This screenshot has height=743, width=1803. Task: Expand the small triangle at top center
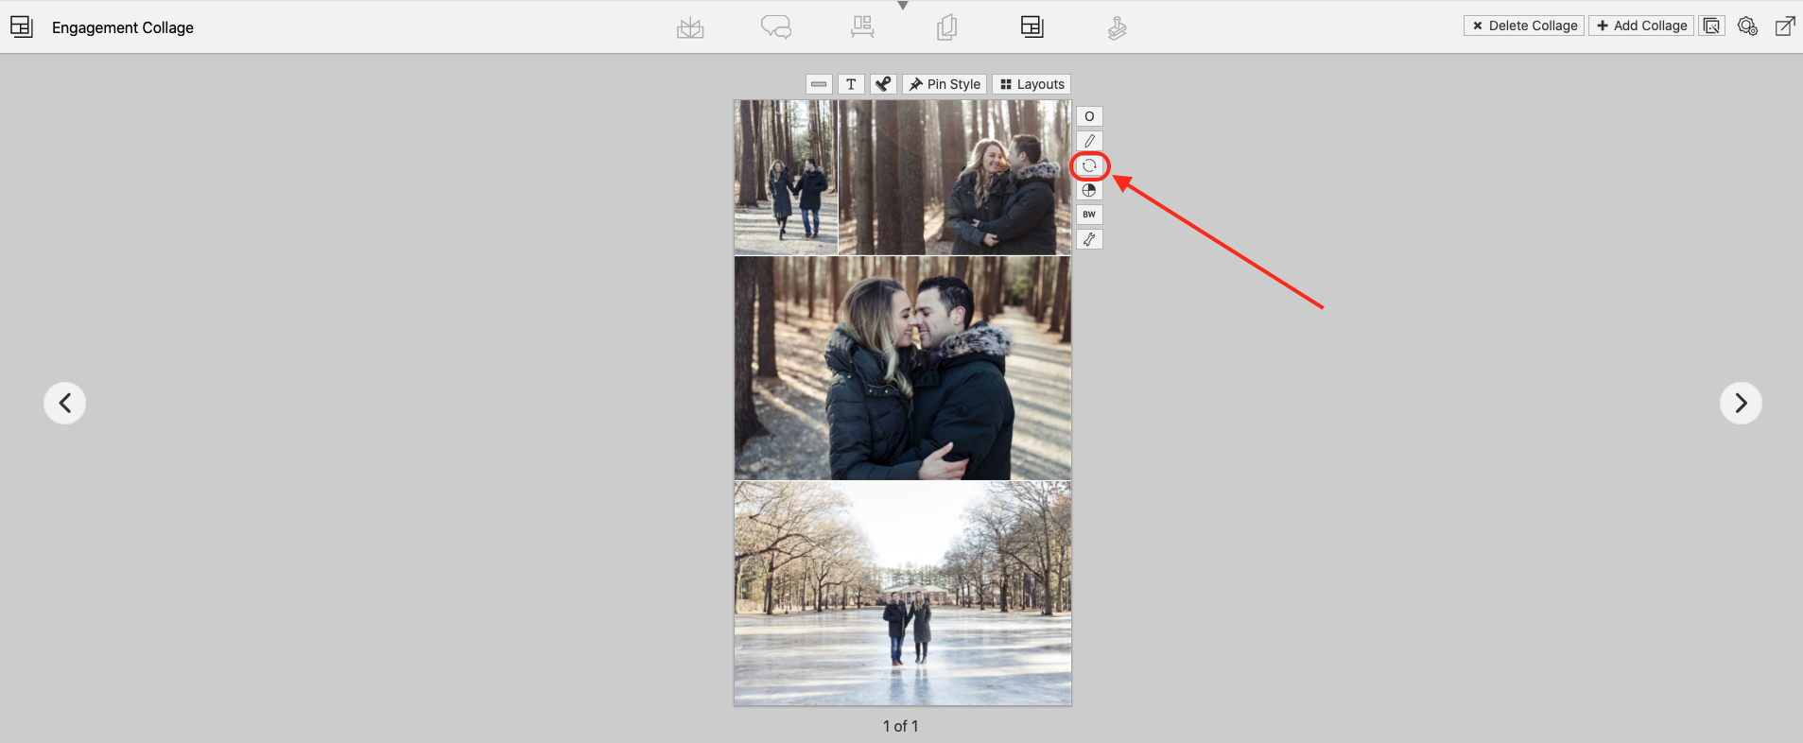tap(903, 6)
